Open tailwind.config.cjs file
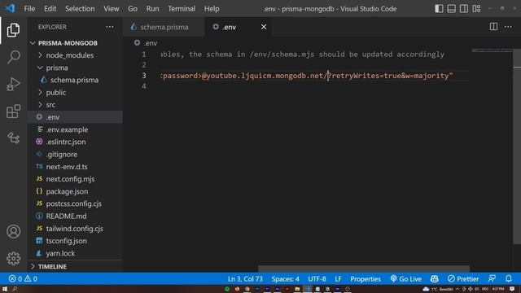Viewport: 521px width, 293px height. click(74, 229)
